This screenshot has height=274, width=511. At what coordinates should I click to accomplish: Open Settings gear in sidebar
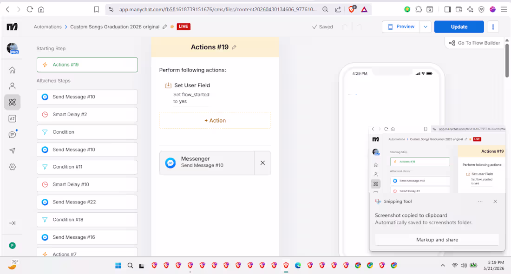(x=12, y=167)
